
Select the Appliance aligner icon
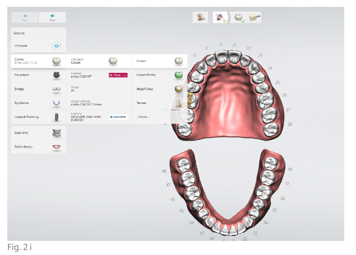56,103
